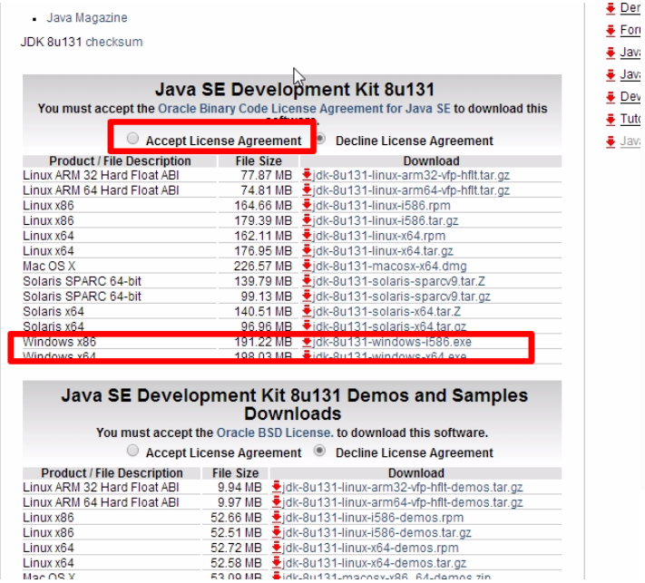Click download arrow icon for linux-x64-demos.tar.gz
Viewport: 645px width, 583px height.
coord(277,562)
